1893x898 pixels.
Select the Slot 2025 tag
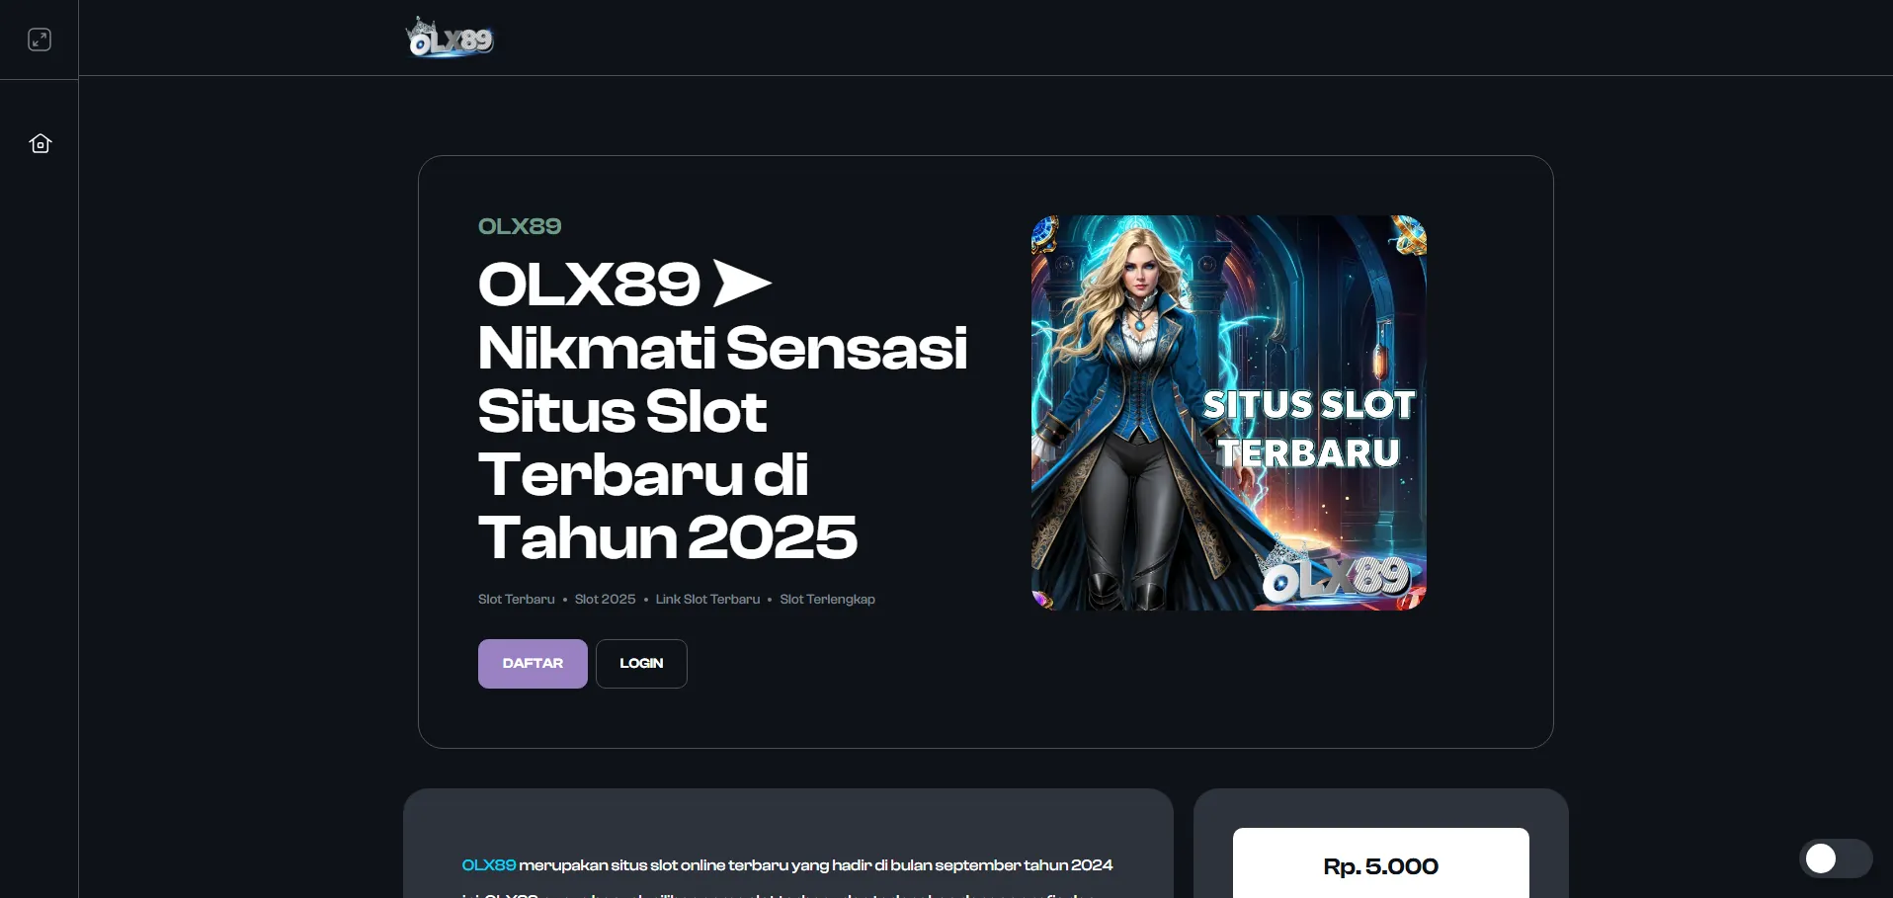(605, 600)
